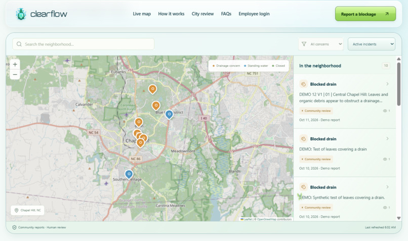Click the Search the neighborhood field
Viewport: 408px width, 241px height.
83,44
